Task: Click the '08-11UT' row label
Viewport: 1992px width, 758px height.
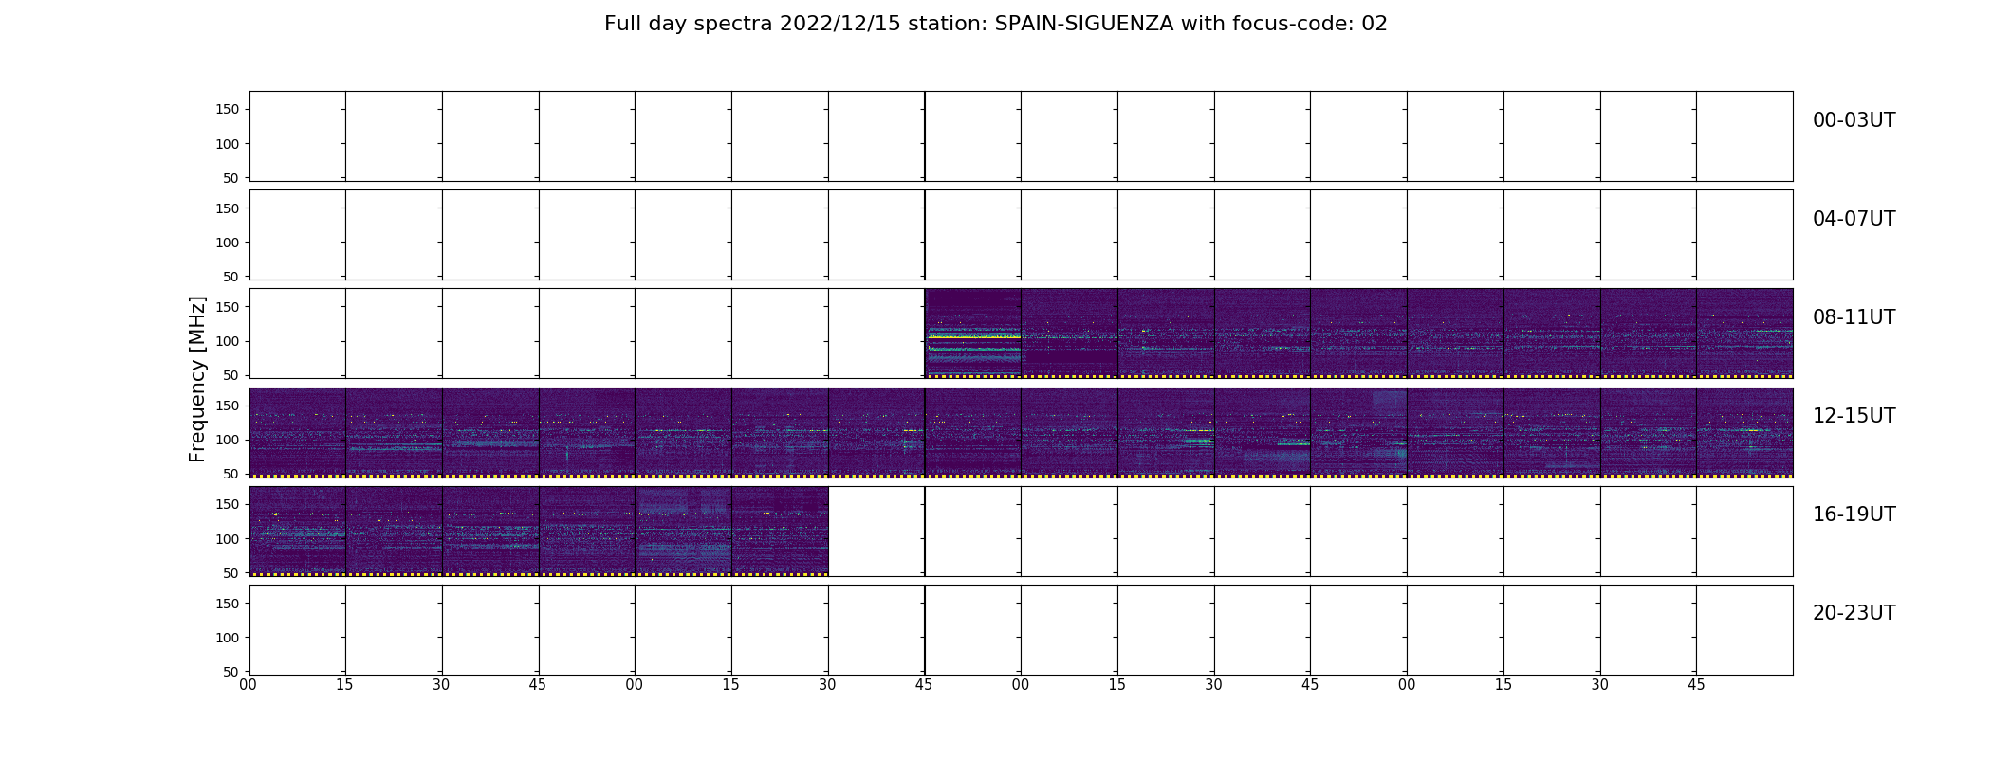Action: click(1854, 317)
